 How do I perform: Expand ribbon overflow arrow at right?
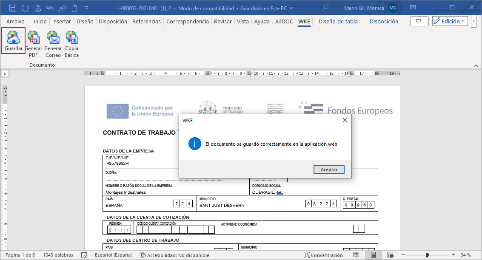click(473, 21)
